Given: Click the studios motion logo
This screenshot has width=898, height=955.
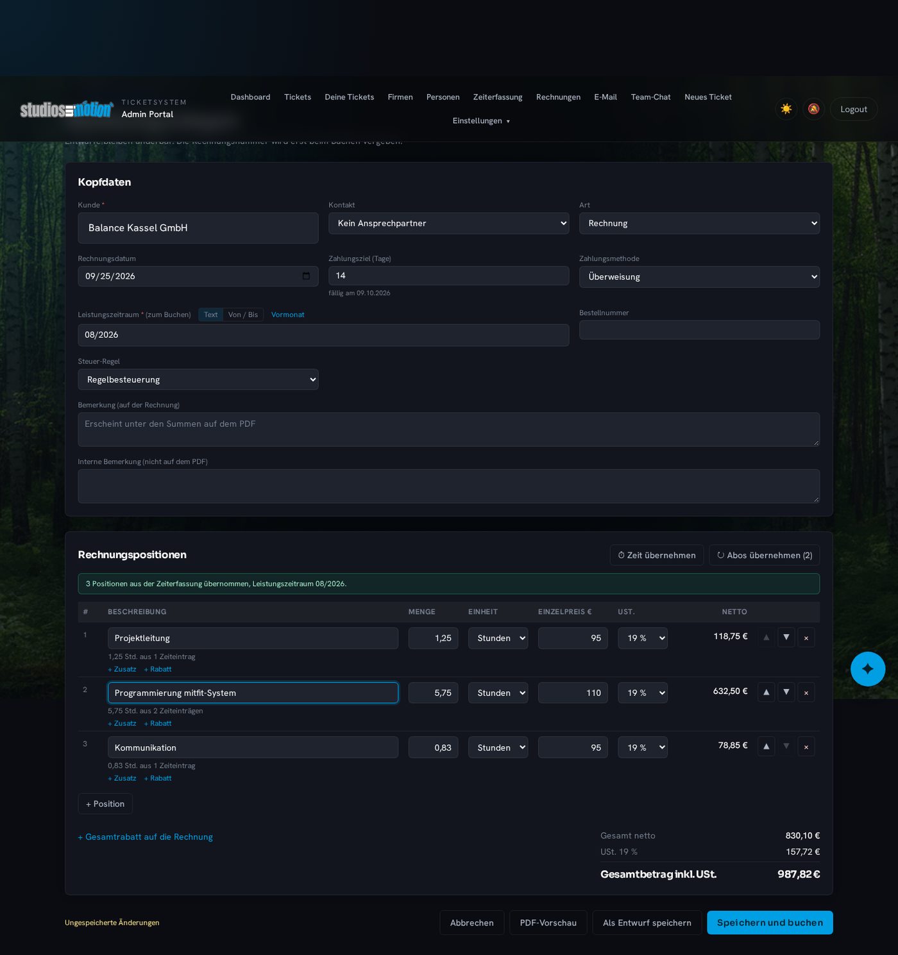Looking at the screenshot, I should click(67, 109).
